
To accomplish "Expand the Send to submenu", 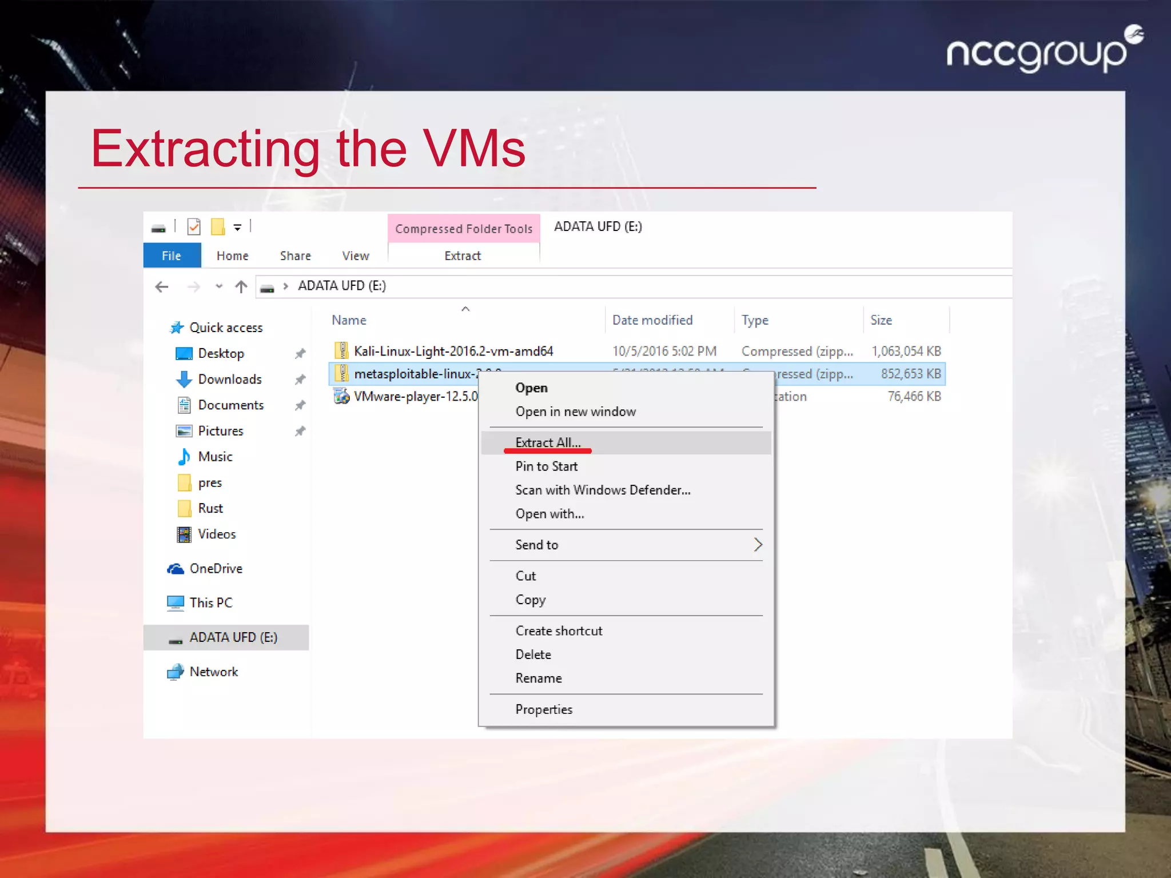I will (626, 545).
